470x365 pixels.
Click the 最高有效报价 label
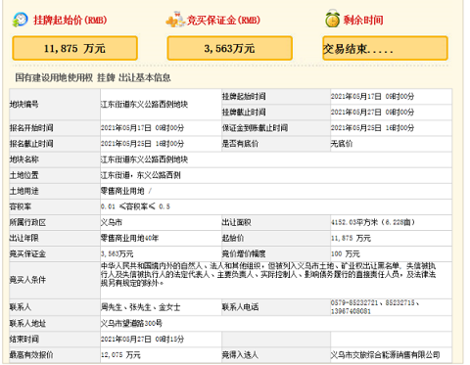[31, 355]
